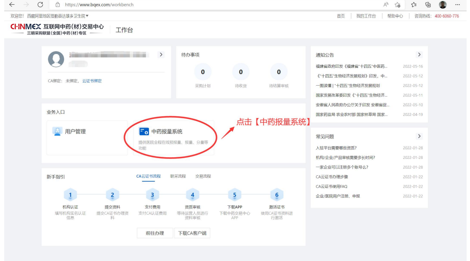Open notice 国家药监局 农业农村部

pos(352,114)
